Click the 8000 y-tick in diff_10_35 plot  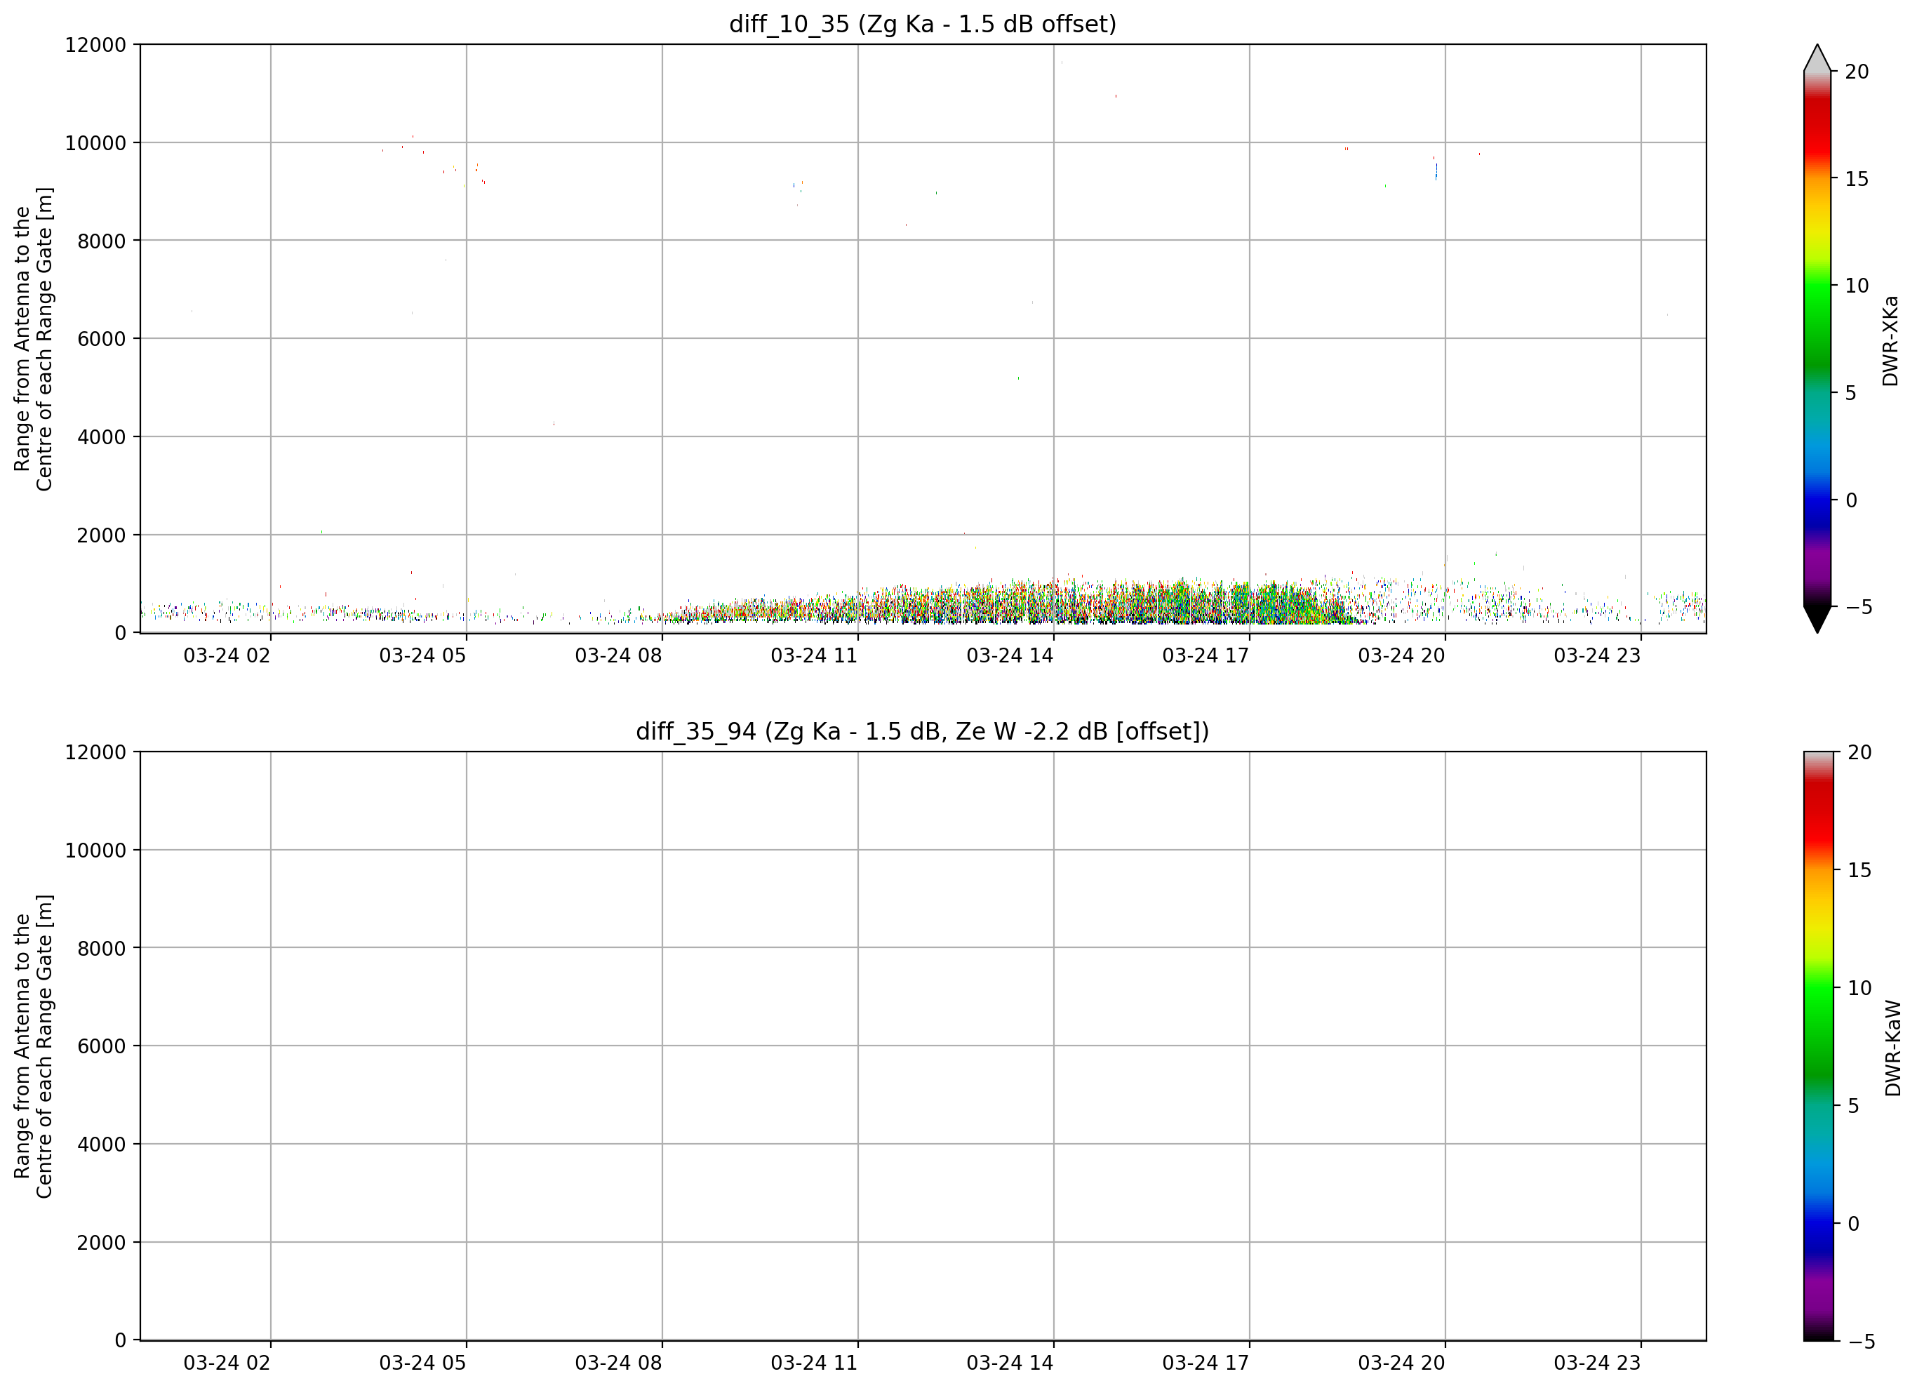tap(102, 241)
